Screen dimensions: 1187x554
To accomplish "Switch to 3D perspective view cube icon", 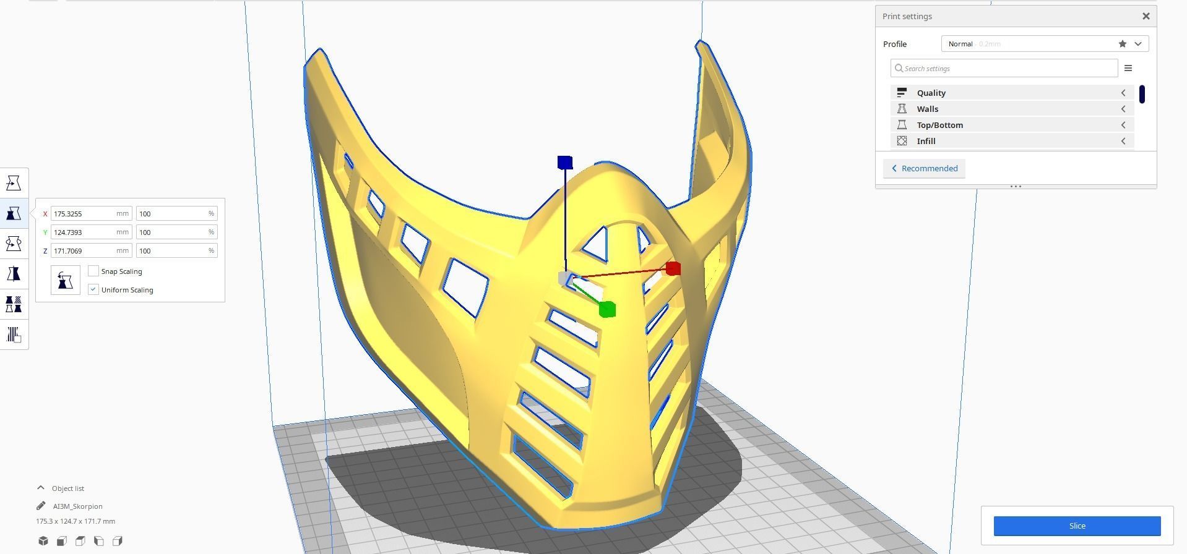I will pyautogui.click(x=43, y=541).
